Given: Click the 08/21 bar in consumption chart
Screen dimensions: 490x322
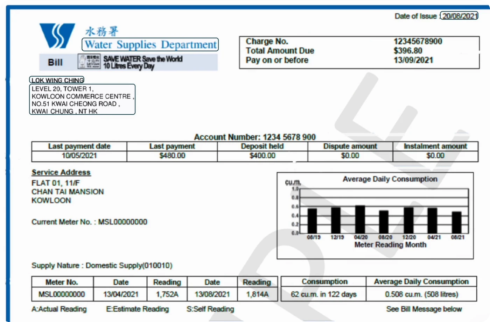Looking at the screenshot, I should click(x=456, y=222).
